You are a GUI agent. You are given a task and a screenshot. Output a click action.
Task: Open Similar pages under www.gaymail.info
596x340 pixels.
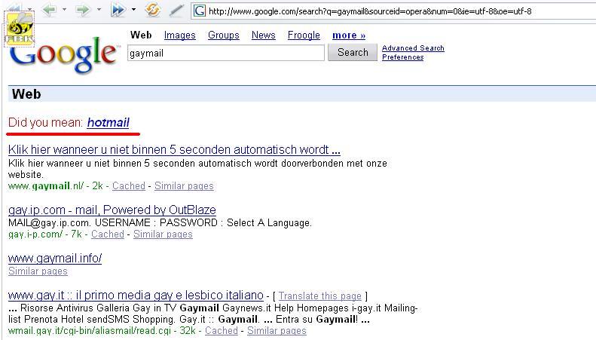tap(38, 271)
